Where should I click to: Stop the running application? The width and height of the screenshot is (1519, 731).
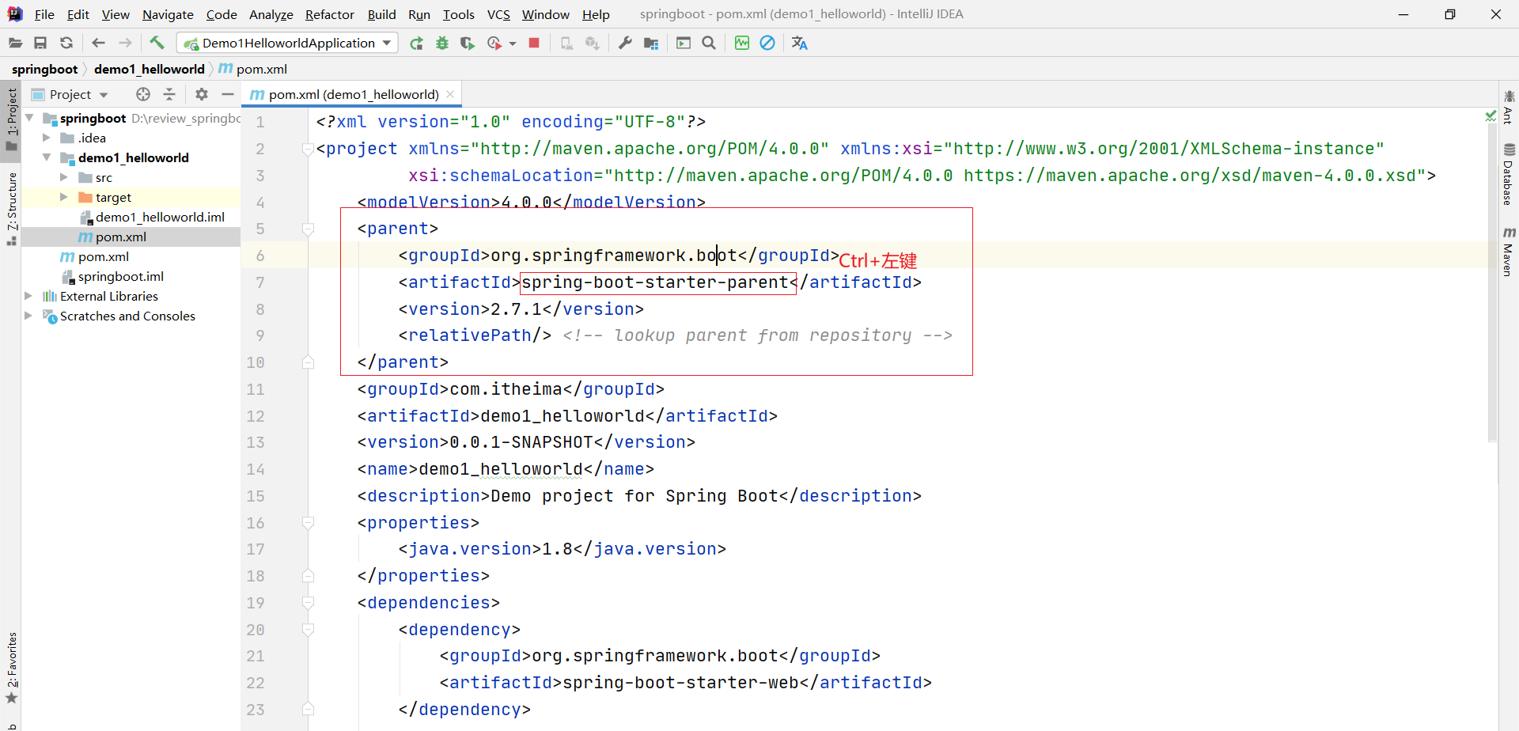pos(534,44)
